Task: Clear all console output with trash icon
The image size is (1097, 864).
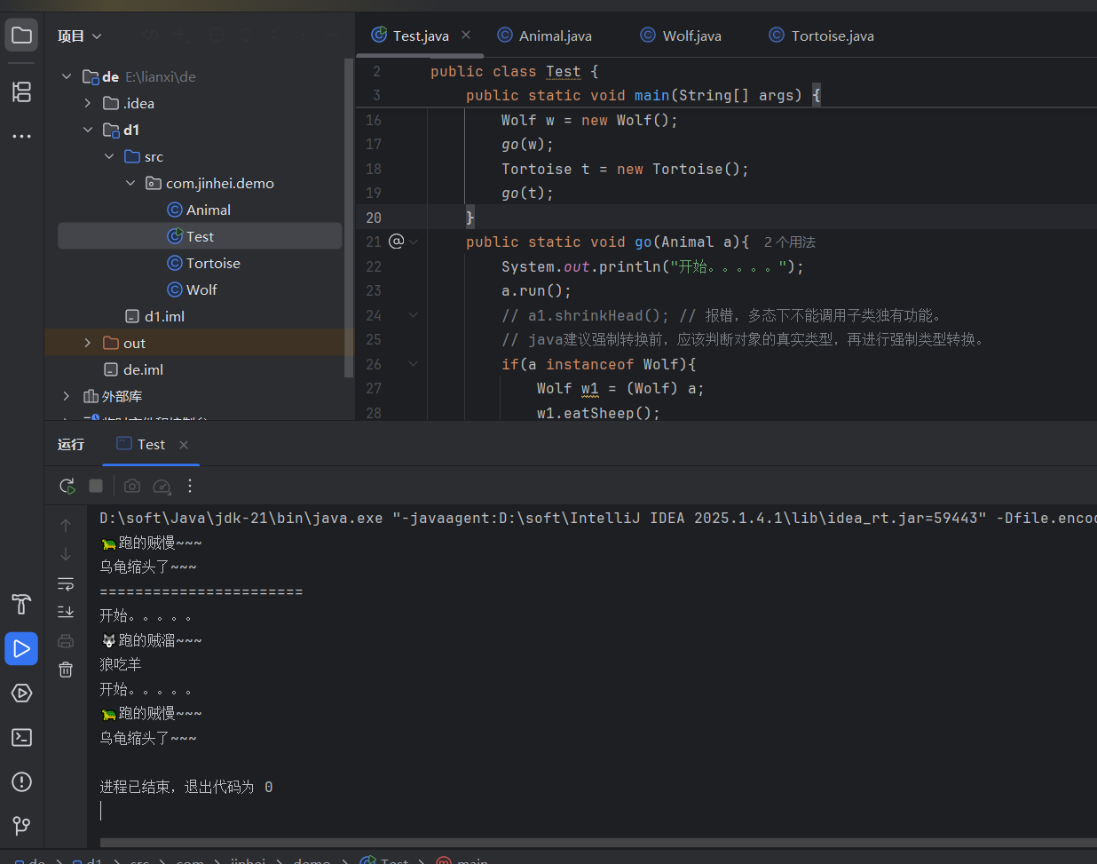Action: point(66,670)
